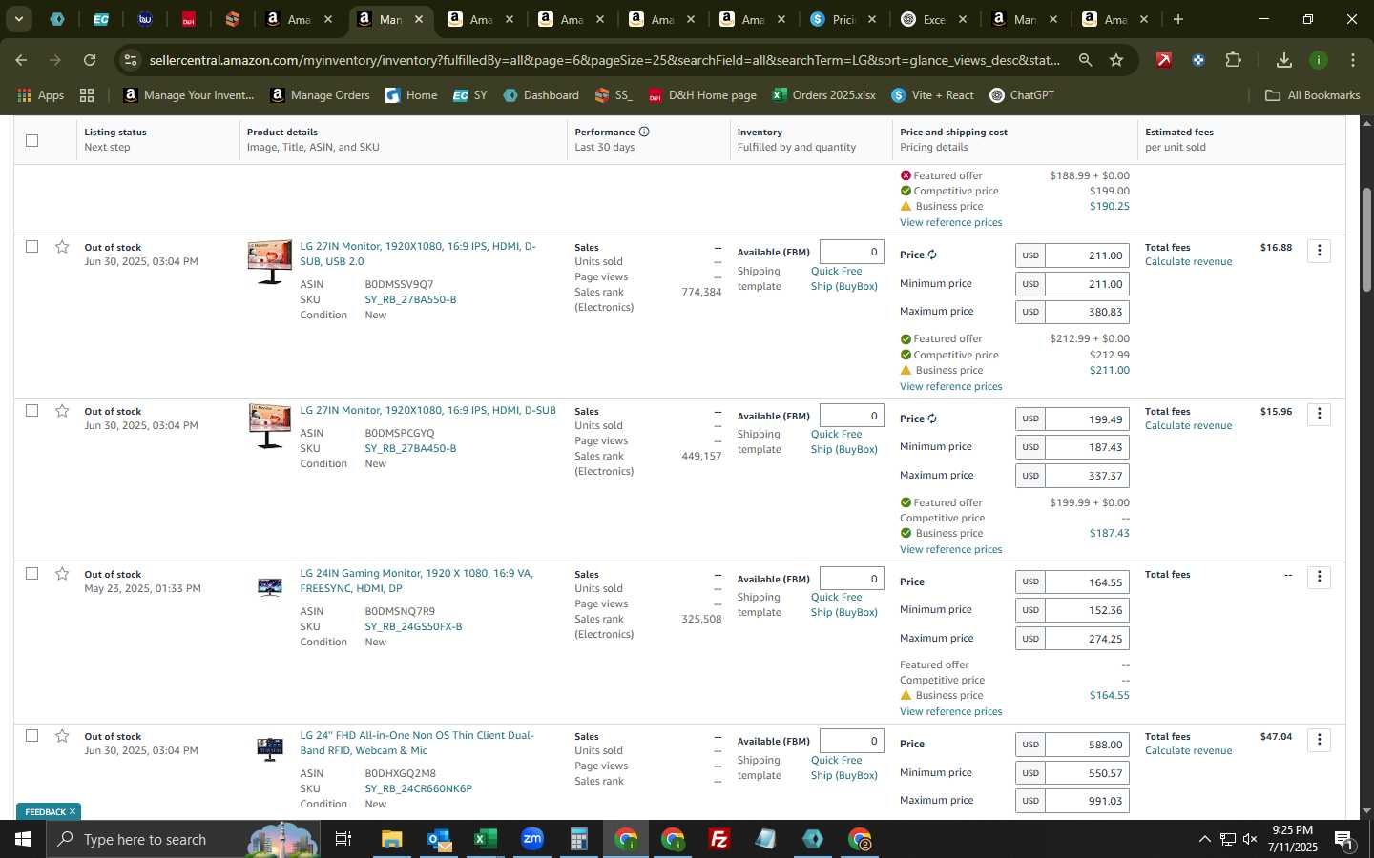Select checkbox for SY_RB_27BA550-B listing

coord(31,247)
